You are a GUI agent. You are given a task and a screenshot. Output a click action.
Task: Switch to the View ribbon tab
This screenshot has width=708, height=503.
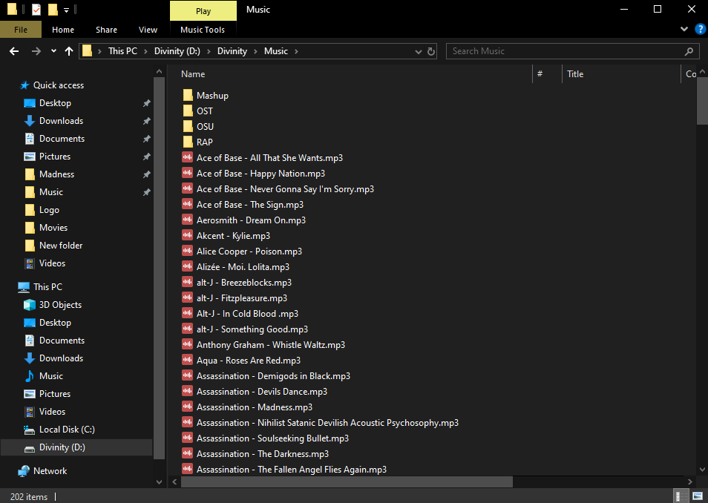(148, 30)
